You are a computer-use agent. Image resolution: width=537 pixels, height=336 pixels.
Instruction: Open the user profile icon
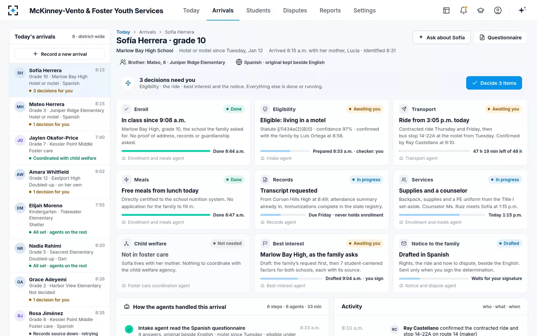click(x=498, y=10)
